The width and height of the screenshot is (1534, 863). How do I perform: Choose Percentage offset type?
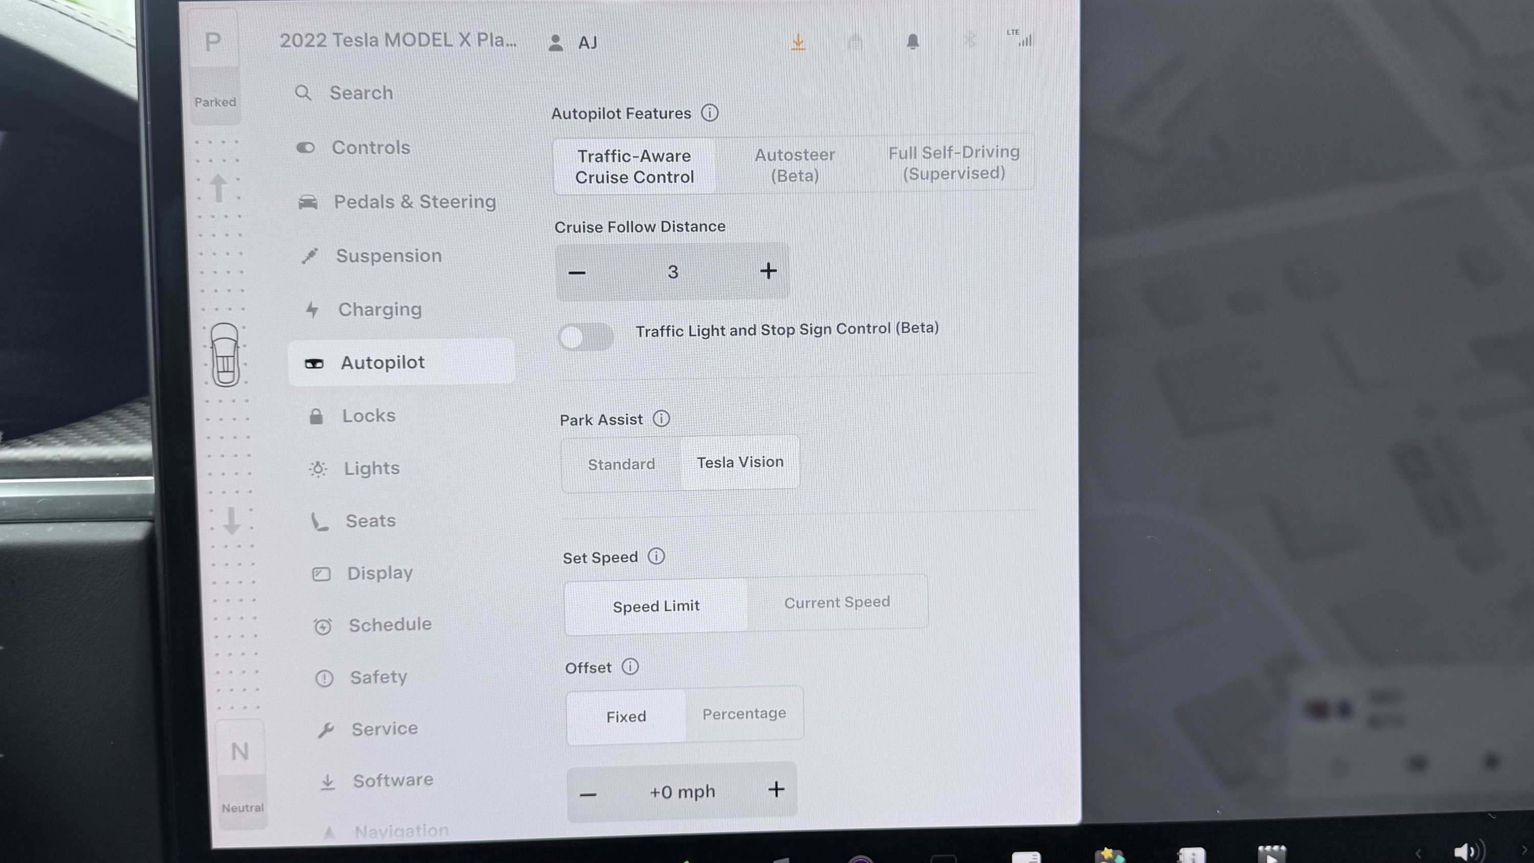(744, 714)
